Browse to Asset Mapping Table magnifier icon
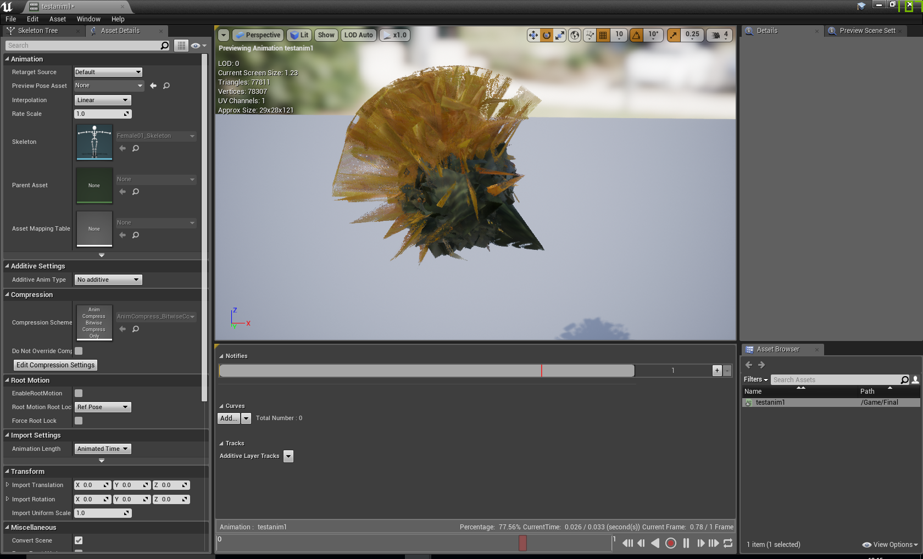Screen dimensions: 923x559 click(x=136, y=235)
